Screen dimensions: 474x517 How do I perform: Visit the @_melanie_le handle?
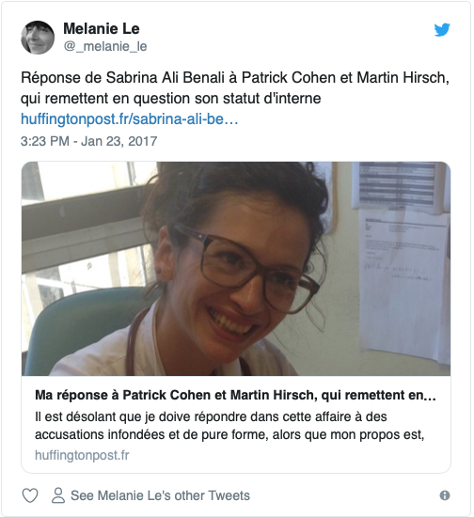click(105, 46)
